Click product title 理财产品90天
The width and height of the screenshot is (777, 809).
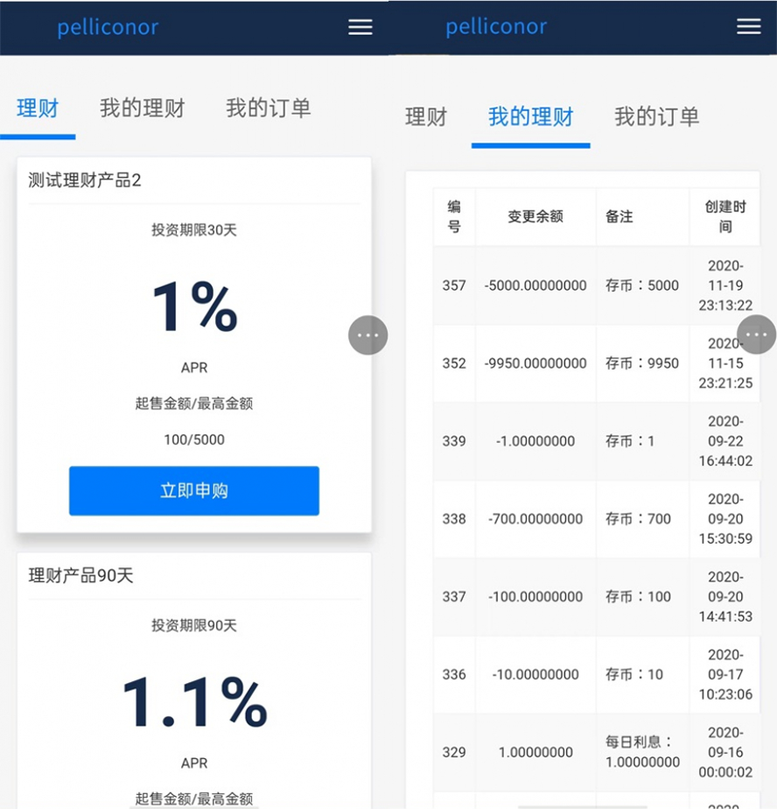(81, 575)
